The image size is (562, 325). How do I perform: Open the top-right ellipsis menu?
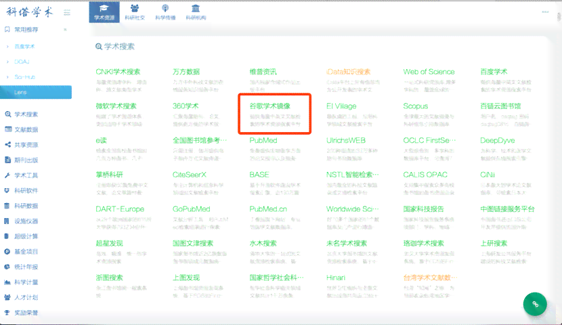click(x=545, y=12)
